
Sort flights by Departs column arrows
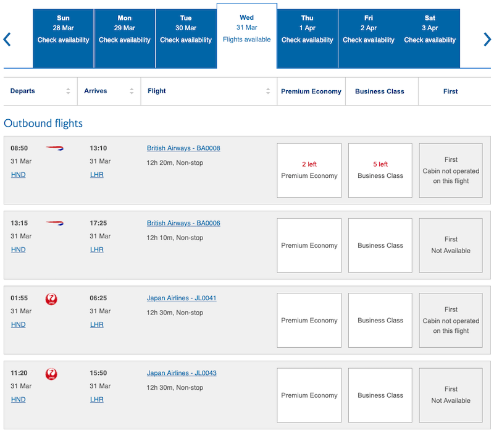coord(68,91)
